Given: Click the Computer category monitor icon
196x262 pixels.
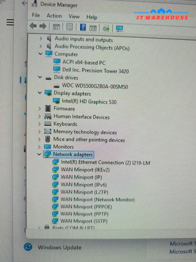Looking at the screenshot, I should tap(49, 54).
